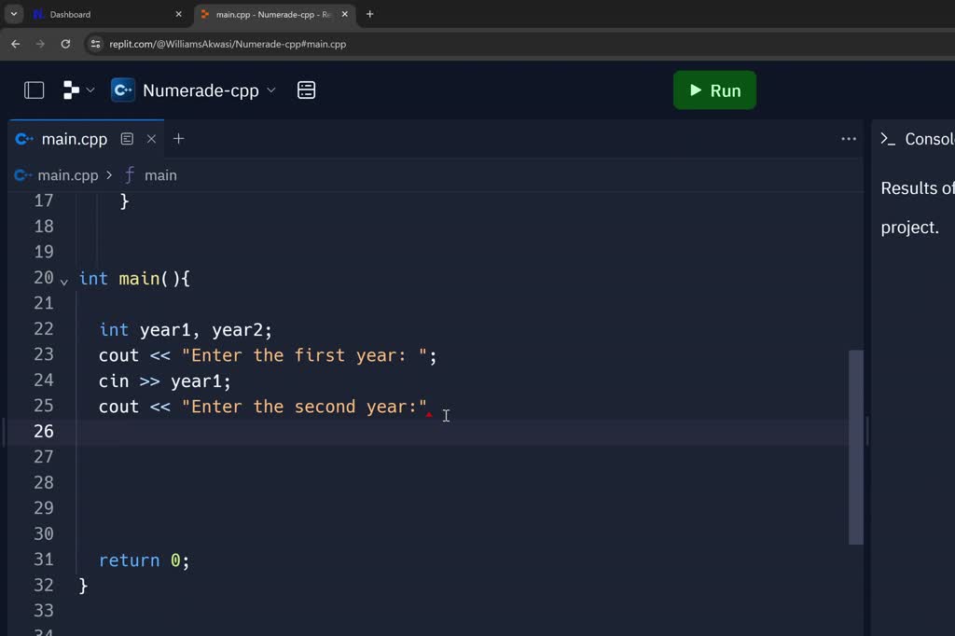Expand the chevron beside the Replit tools icon

click(x=90, y=90)
